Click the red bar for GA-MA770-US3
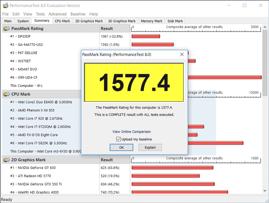This screenshot has height=203, width=269. pos(153,44)
